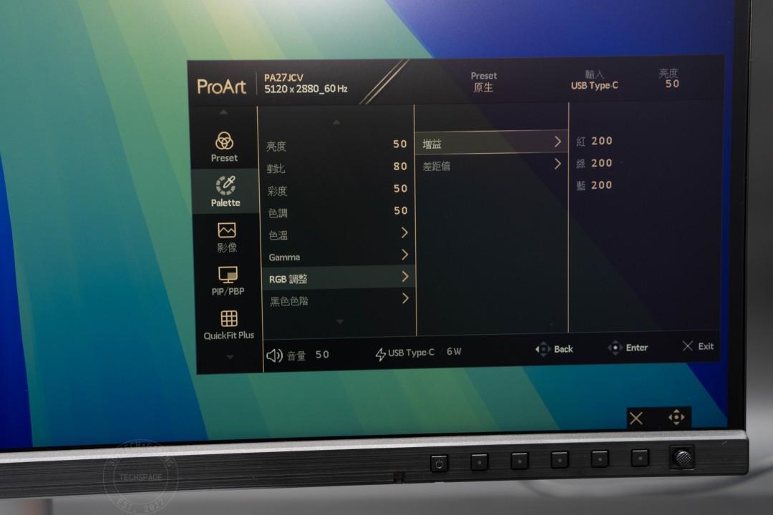Viewport: 773px width, 515px height.
Task: Click the 5120 x 2880_60 Hz resolution text
Action: click(306, 89)
